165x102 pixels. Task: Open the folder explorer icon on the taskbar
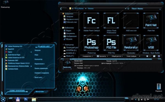pyautogui.click(x=34, y=100)
